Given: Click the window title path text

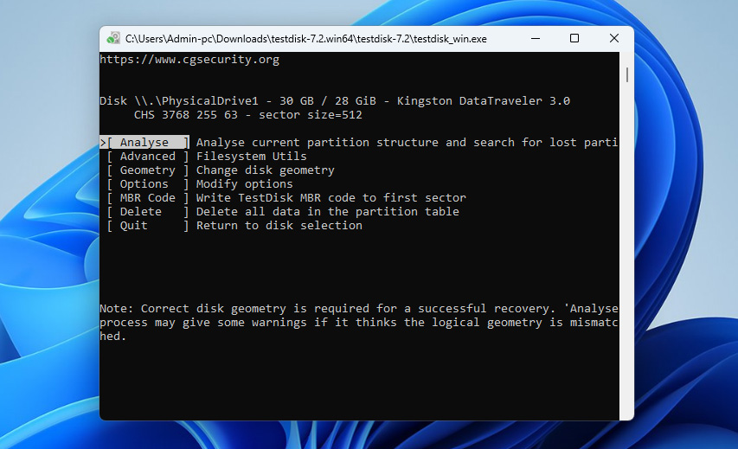Looking at the screenshot, I should tap(306, 39).
